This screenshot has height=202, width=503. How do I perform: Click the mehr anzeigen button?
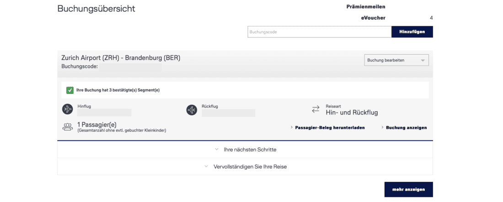pos(408,189)
